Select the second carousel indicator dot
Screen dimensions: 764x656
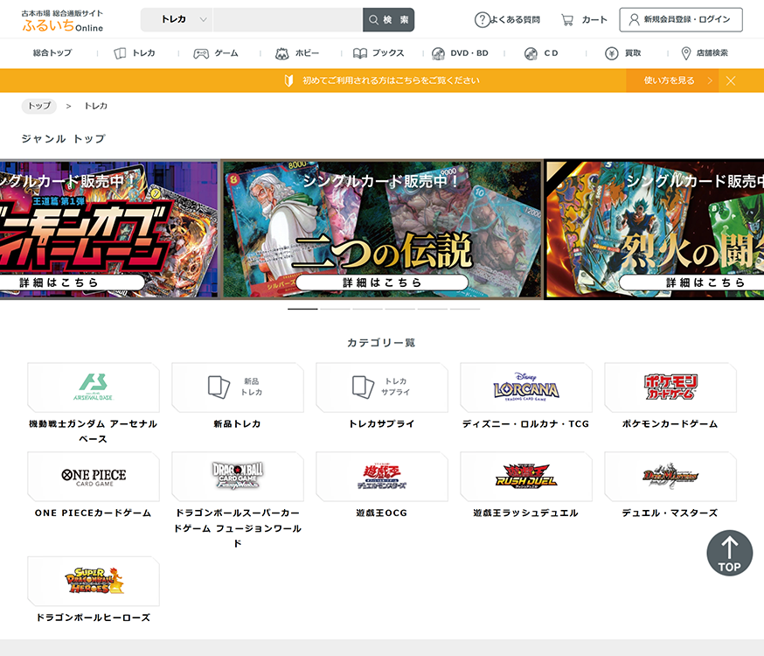335,310
